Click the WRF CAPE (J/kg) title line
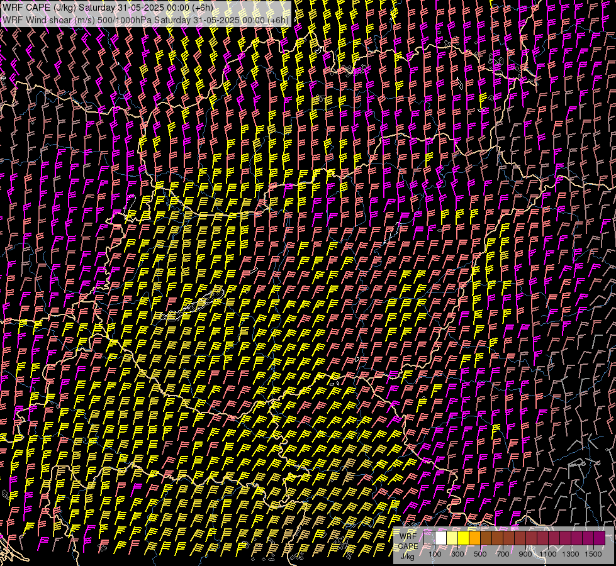 pyautogui.click(x=108, y=8)
